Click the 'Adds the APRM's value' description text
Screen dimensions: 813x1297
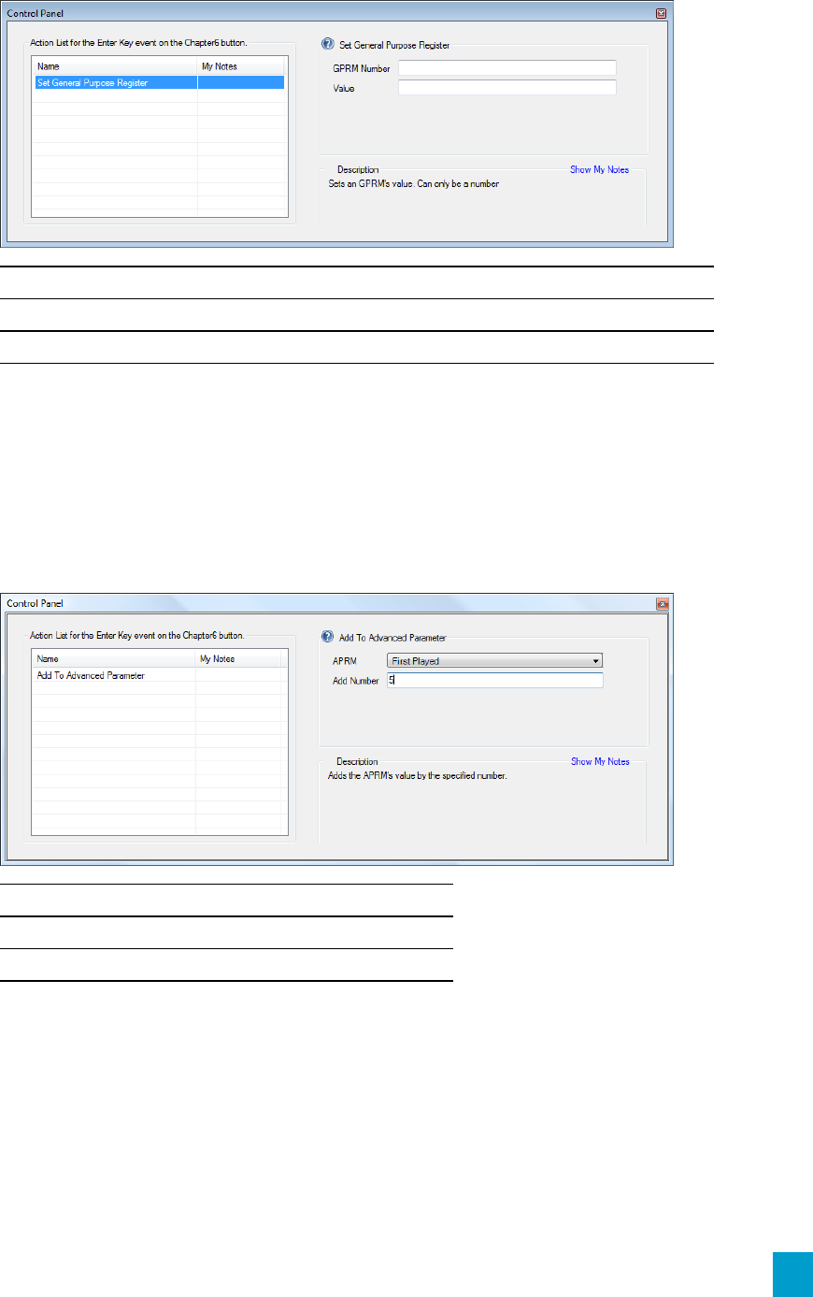418,776
